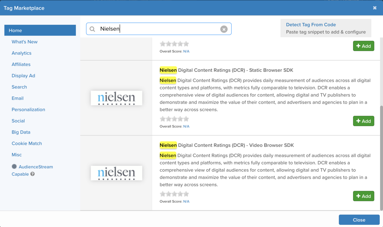The height and width of the screenshot is (227, 383).
Task: Open the Cookie Match category
Action: [x=26, y=143]
